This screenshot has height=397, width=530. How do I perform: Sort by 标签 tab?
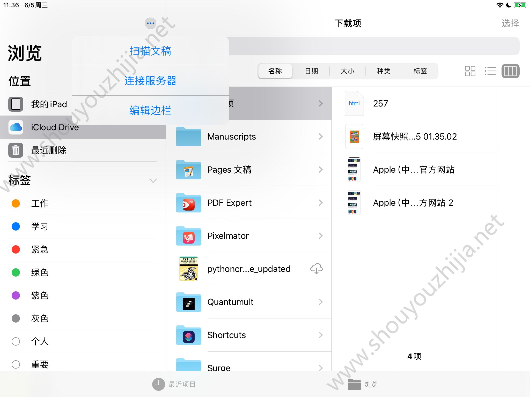(x=420, y=71)
